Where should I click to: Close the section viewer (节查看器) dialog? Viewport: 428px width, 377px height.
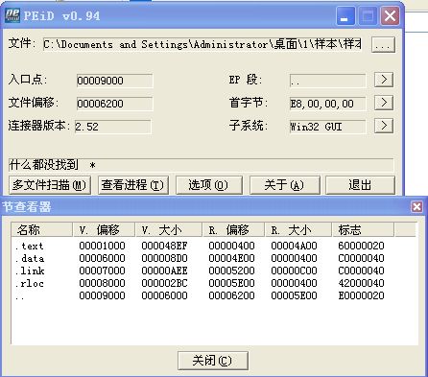click(416, 207)
